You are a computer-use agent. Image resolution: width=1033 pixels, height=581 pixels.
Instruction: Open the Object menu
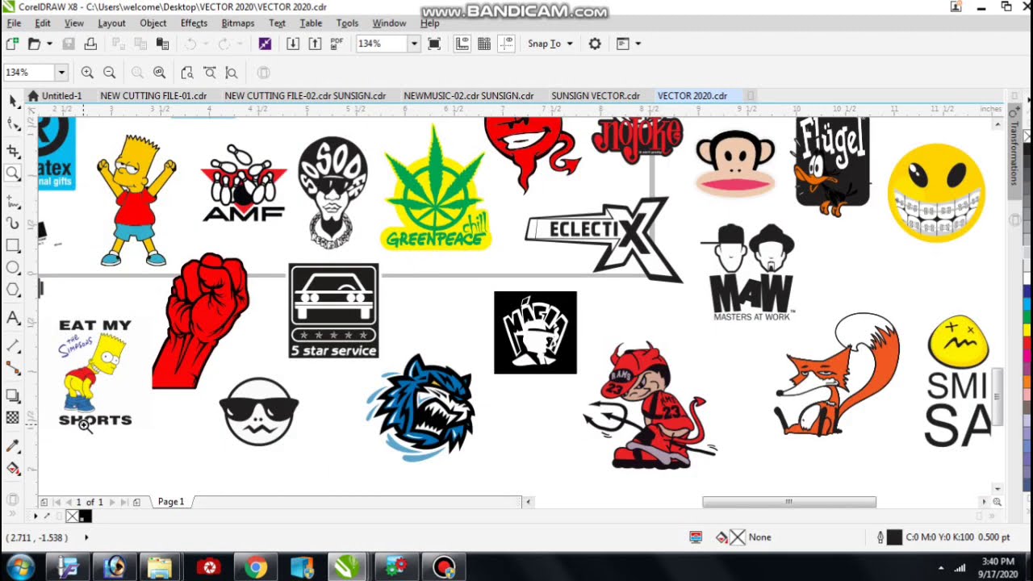point(153,23)
